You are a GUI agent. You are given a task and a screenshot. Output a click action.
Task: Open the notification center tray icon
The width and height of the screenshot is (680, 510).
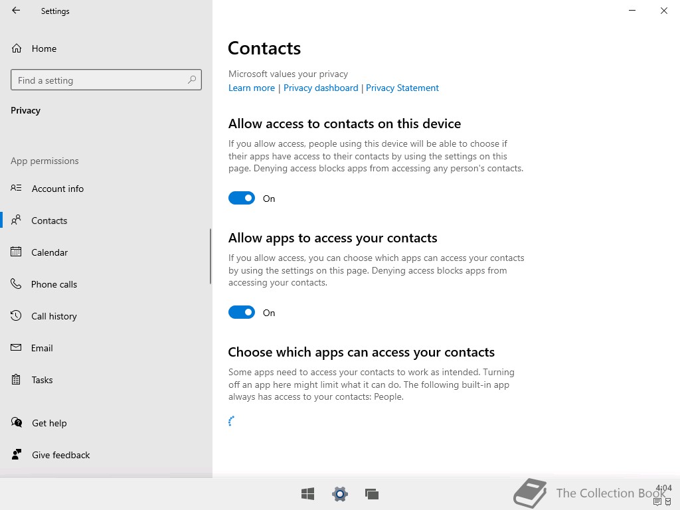pos(657,502)
